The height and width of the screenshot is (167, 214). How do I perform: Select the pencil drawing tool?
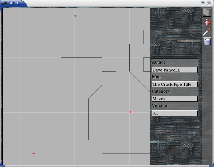pos(207,32)
